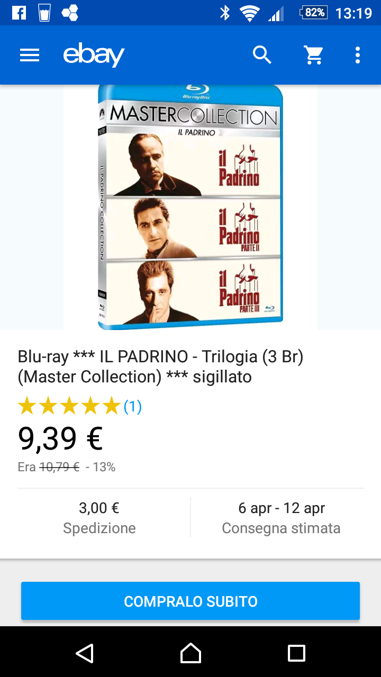Tap the 82% battery indicator
The image size is (381, 677).
point(314,13)
